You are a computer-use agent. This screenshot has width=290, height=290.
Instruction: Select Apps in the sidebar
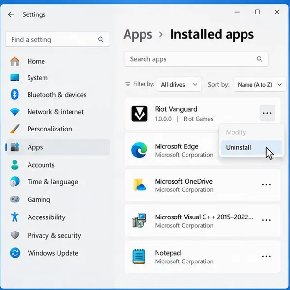pyautogui.click(x=58, y=147)
